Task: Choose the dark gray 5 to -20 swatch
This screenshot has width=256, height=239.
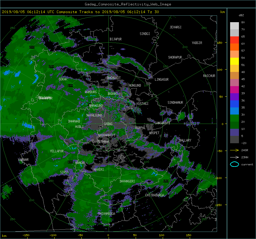Action: (x=234, y=140)
